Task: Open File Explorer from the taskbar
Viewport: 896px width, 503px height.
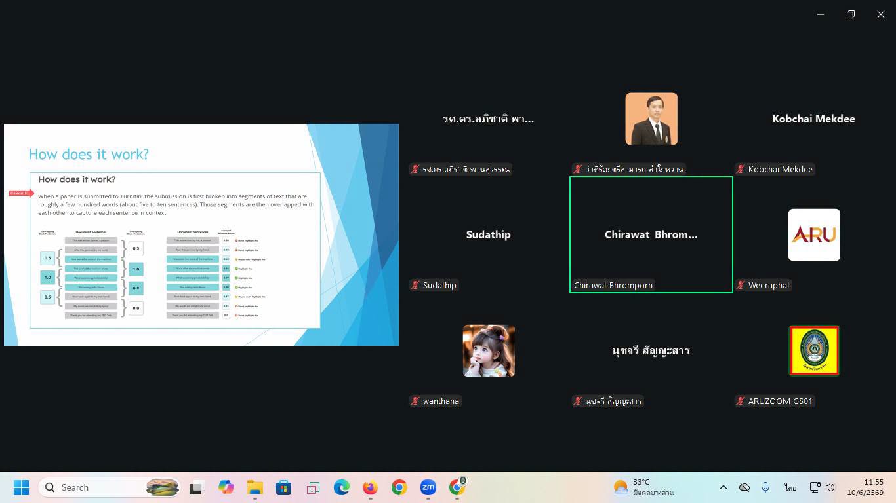Action: 255,487
